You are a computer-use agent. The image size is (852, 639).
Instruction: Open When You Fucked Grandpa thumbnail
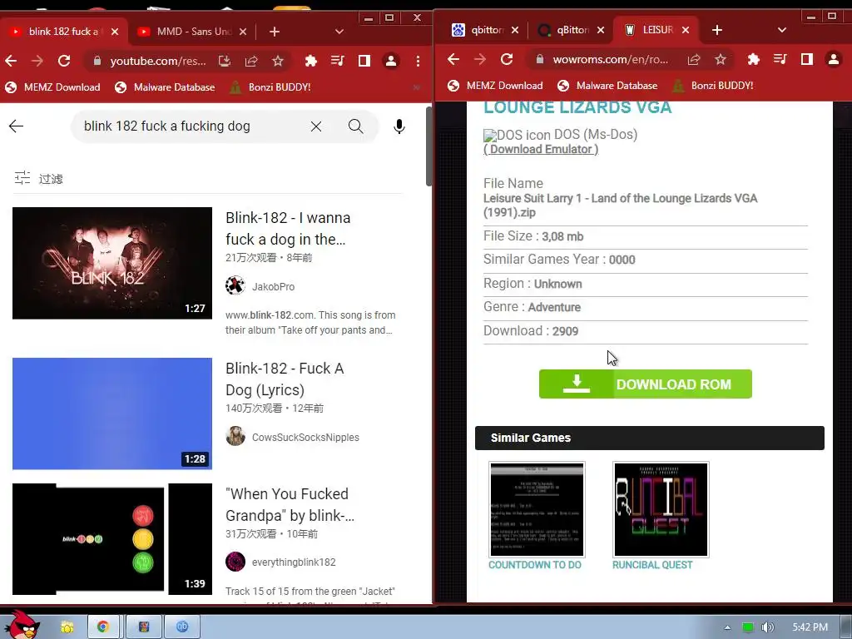[x=112, y=539]
